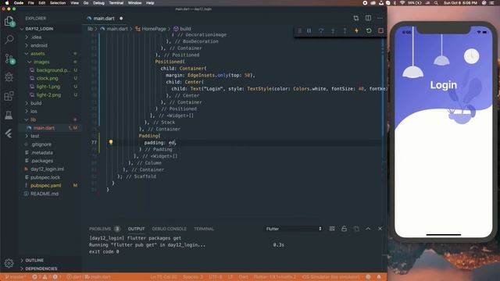Open the Run and Debug view

[x=9, y=76]
